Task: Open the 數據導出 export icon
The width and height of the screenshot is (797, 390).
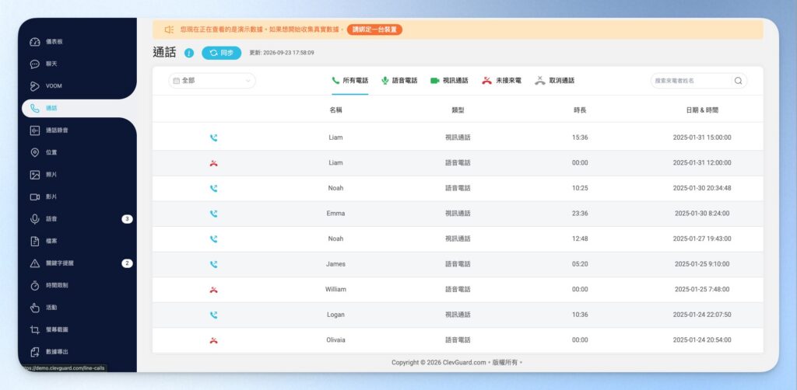Action: pos(34,352)
